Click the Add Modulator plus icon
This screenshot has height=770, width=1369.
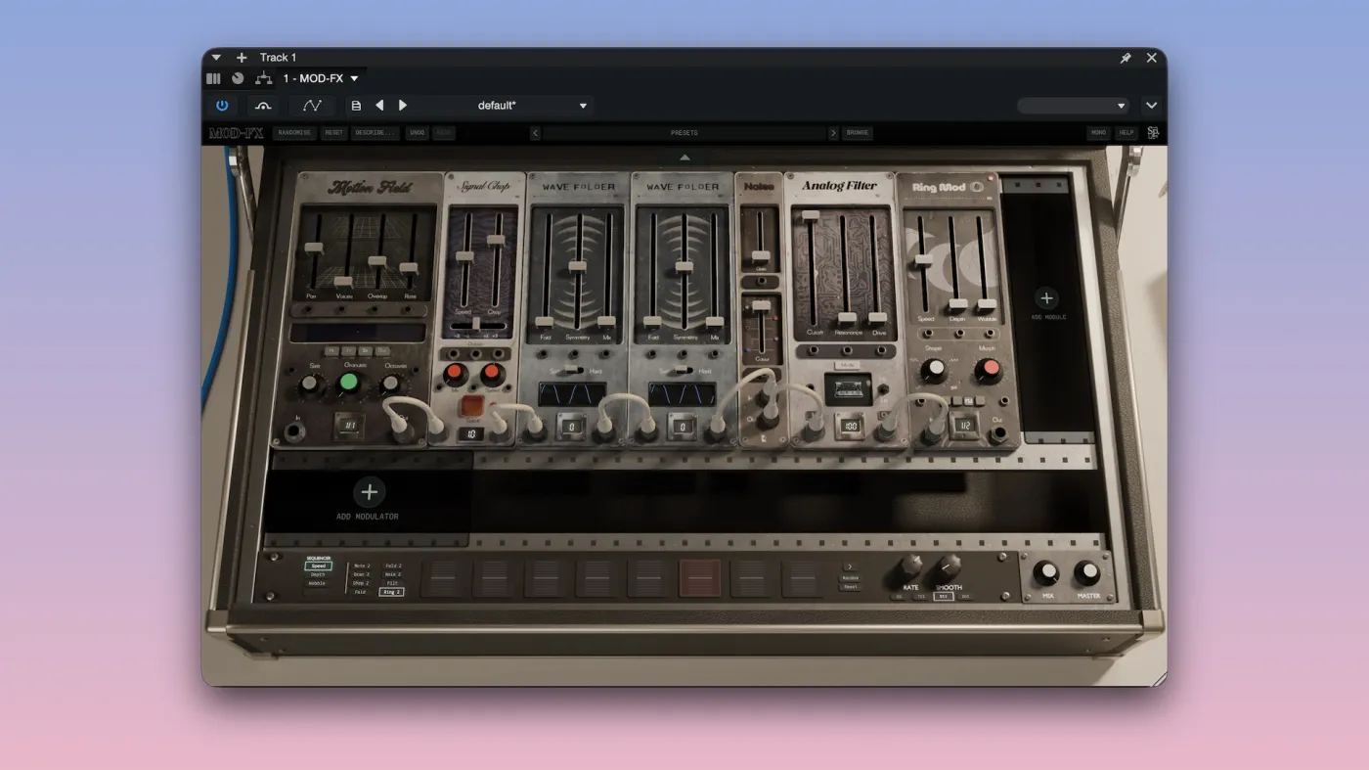click(x=369, y=492)
